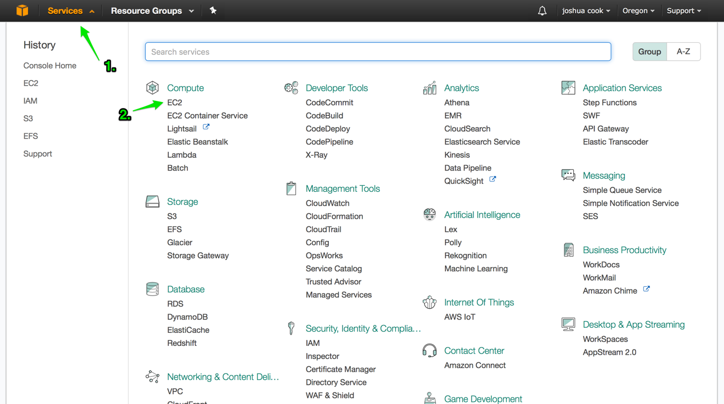Open EC2 Container Service
Image resolution: width=724 pixels, height=404 pixels.
coord(207,116)
